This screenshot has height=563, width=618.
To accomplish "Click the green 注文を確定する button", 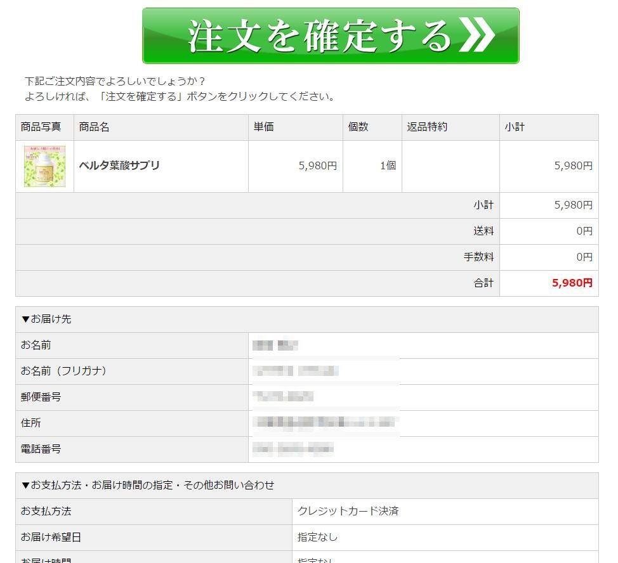I will tap(330, 36).
